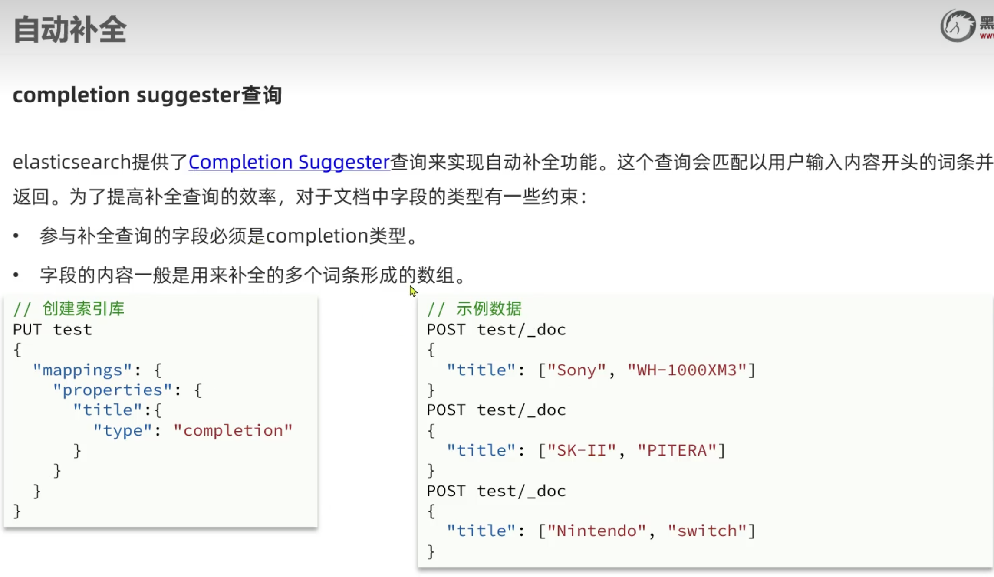
Task: Click the "Nintendo" string value
Action: [596, 531]
